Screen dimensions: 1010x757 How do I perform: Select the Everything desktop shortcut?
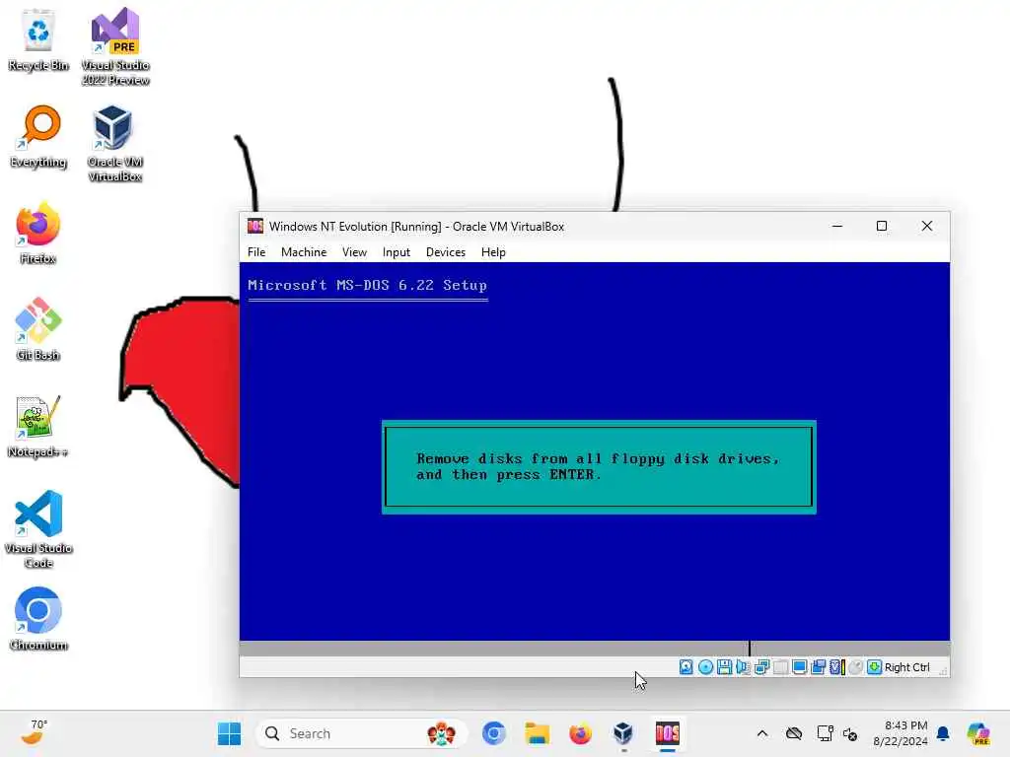38,138
